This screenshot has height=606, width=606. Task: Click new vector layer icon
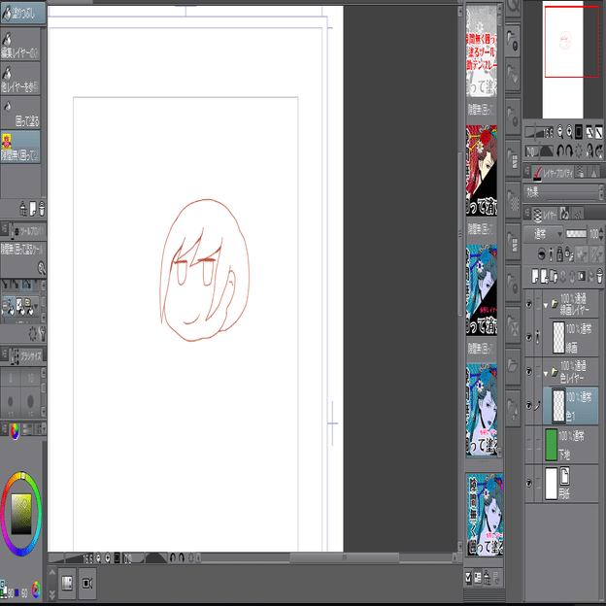[x=544, y=276]
